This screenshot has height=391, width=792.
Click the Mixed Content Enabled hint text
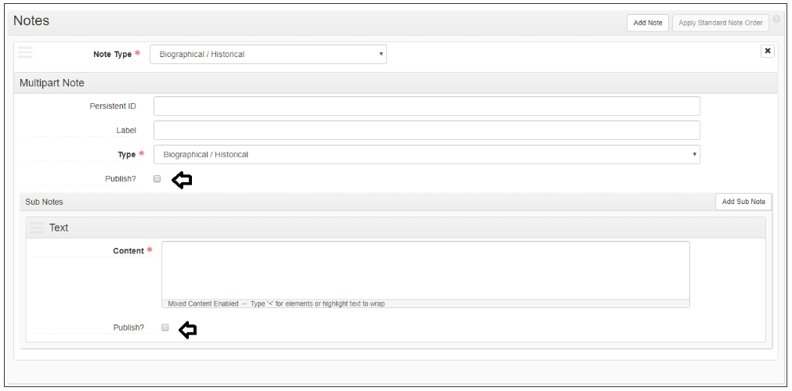pyautogui.click(x=277, y=303)
